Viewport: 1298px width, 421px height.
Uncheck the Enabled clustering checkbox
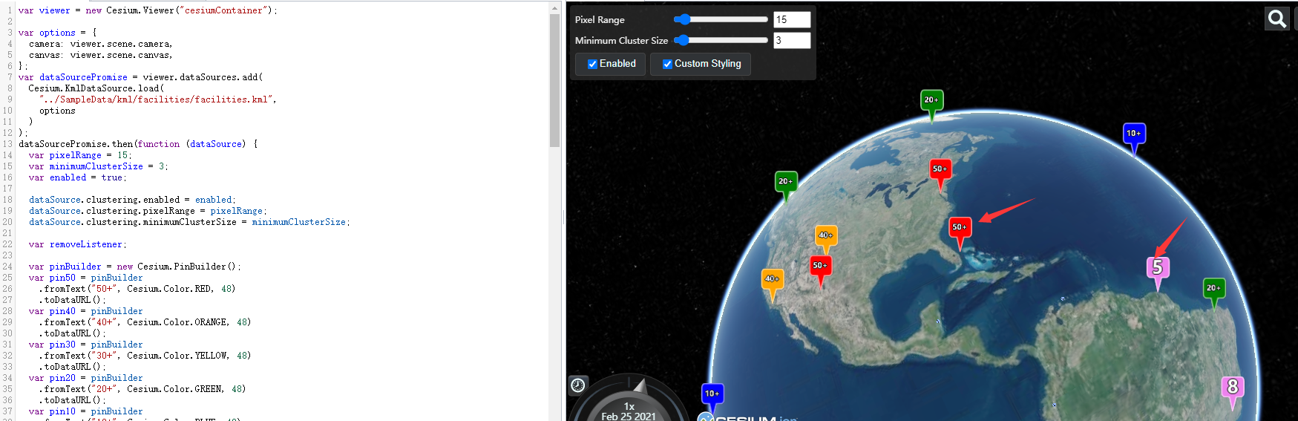click(x=592, y=64)
